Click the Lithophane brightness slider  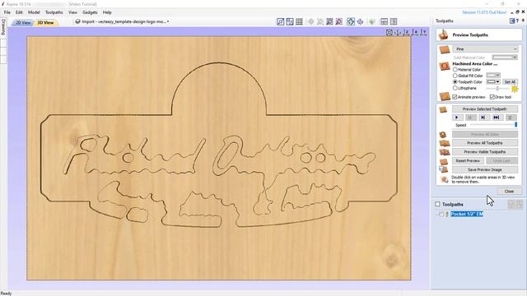click(x=497, y=88)
